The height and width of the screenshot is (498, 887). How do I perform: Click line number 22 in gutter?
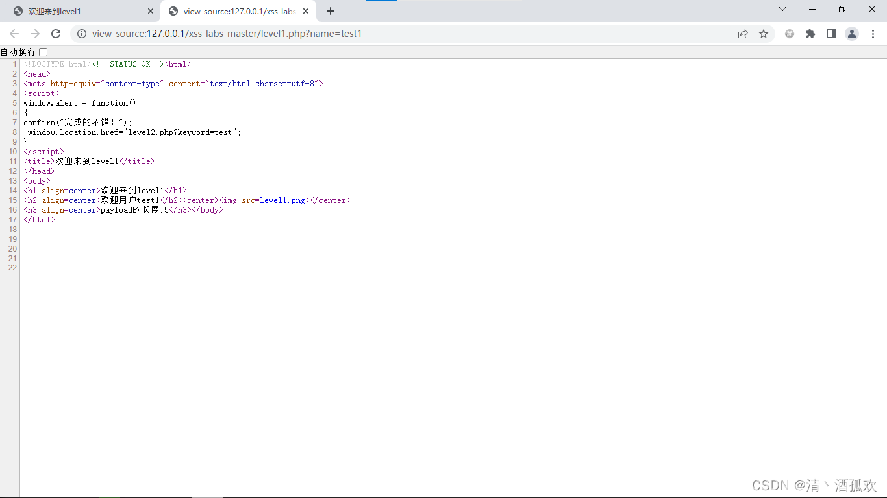pyautogui.click(x=13, y=268)
